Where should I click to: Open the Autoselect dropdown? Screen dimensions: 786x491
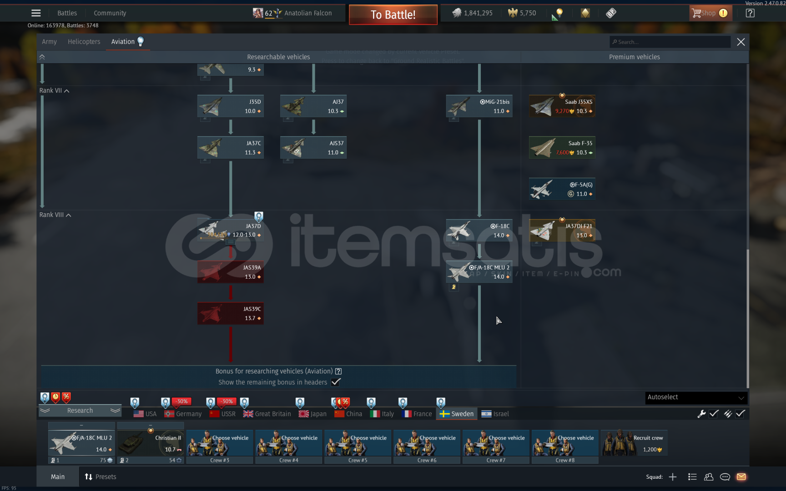[696, 397]
